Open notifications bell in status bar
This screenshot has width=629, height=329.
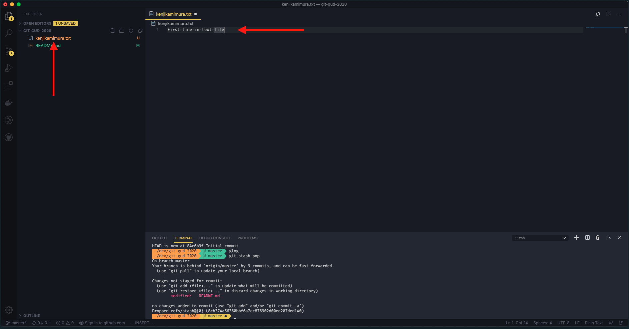pos(621,323)
